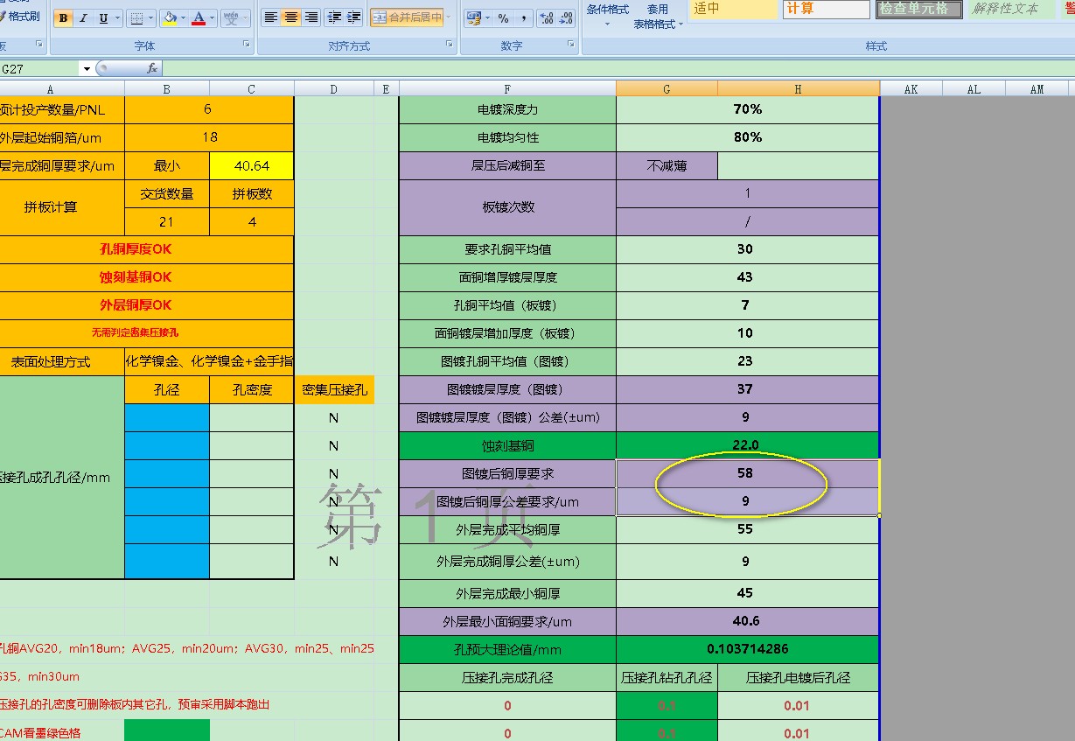Open fill color dropdown arrow
The width and height of the screenshot is (1075, 741).
(184, 17)
